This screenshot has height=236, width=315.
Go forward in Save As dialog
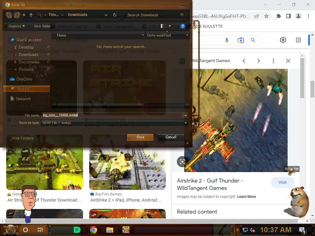pyautogui.click(x=17, y=15)
